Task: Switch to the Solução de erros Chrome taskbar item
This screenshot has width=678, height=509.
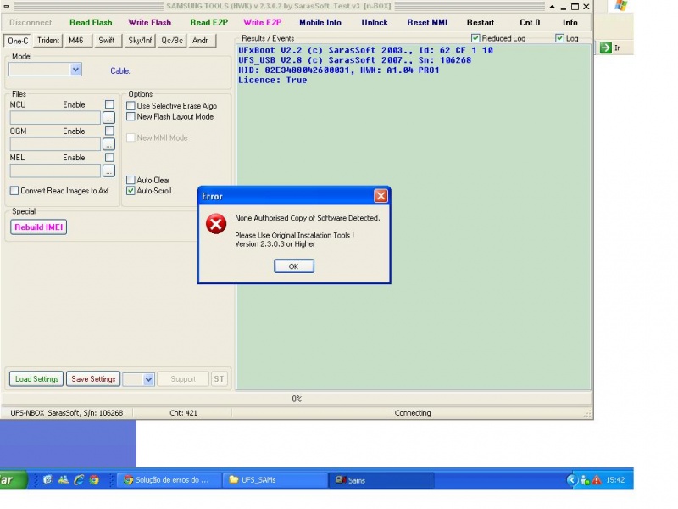Action: (x=169, y=480)
